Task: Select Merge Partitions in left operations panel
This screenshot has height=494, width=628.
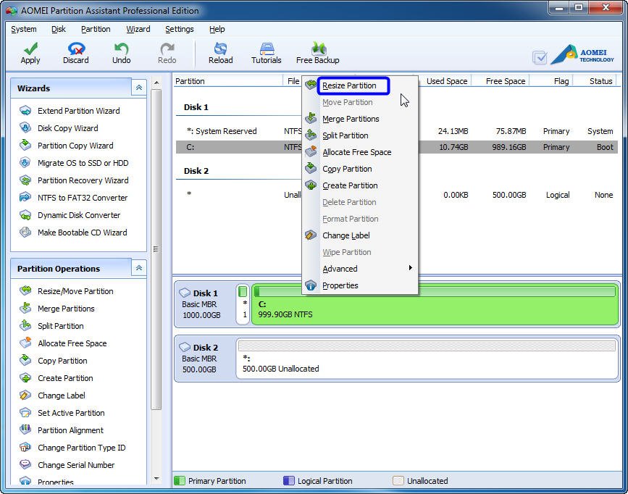Action: [x=66, y=309]
